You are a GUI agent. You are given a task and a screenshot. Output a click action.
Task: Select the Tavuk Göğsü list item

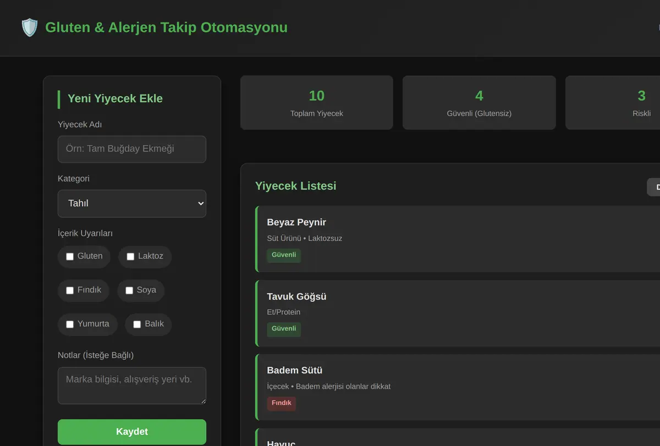458,313
